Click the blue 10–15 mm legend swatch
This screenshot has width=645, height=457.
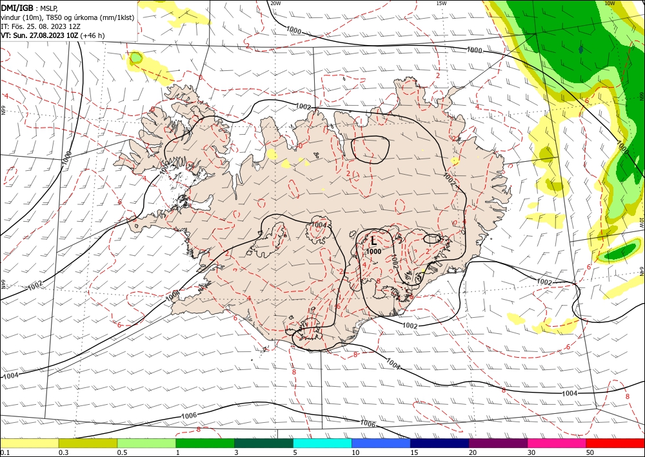coord(381,443)
